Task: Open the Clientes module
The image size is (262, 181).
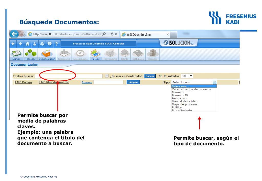Action: (x=152, y=54)
